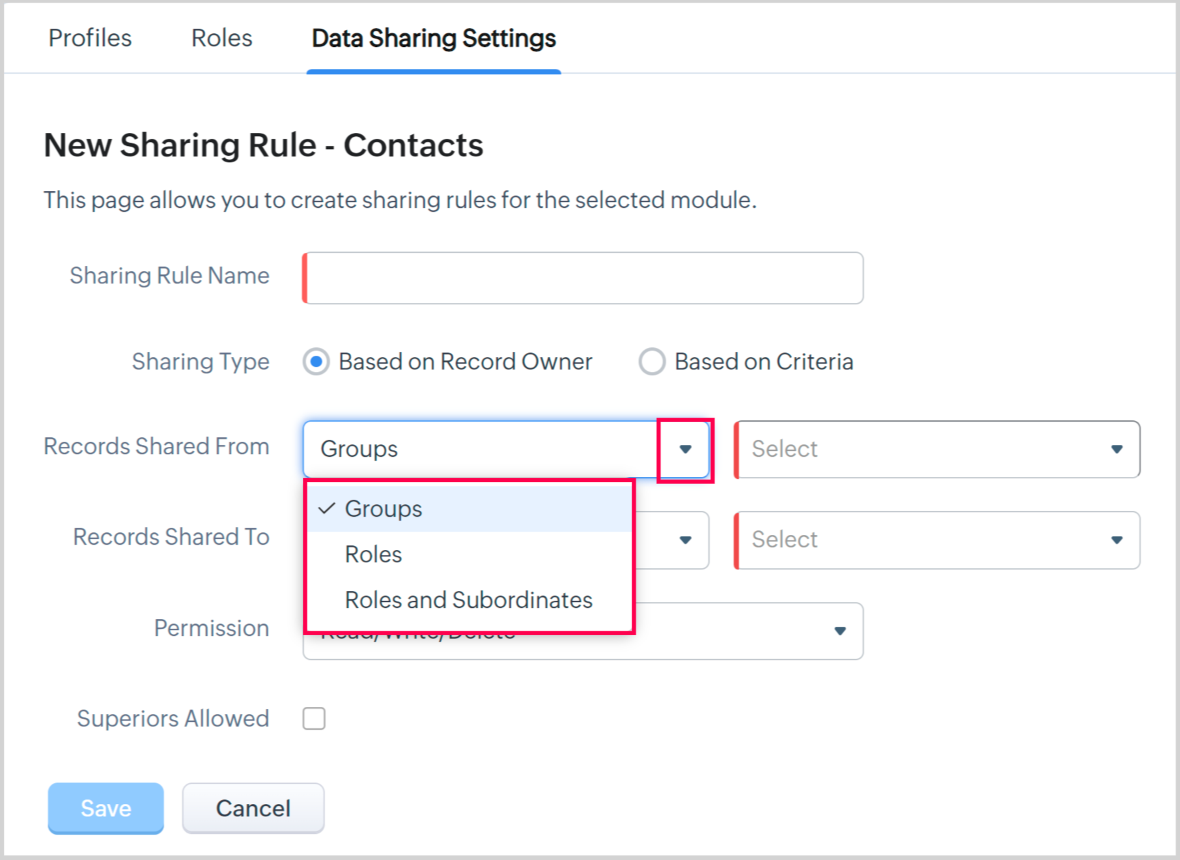The image size is (1180, 860).
Task: Switch to the Profiles tab
Action: pos(90,38)
